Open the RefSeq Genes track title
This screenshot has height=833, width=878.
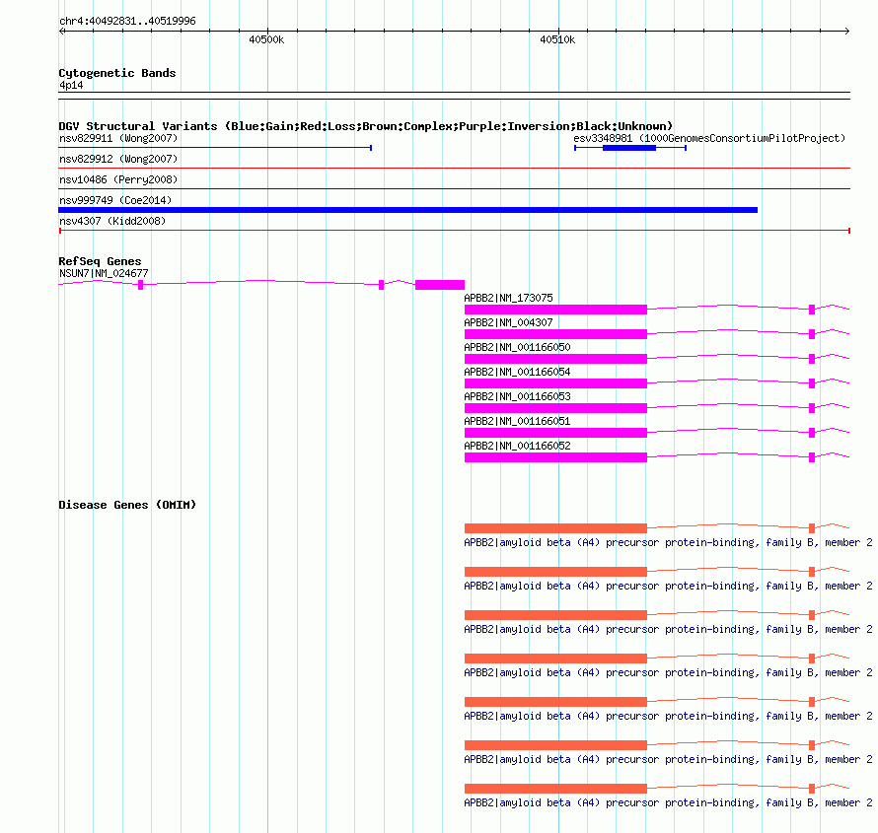[x=100, y=261]
